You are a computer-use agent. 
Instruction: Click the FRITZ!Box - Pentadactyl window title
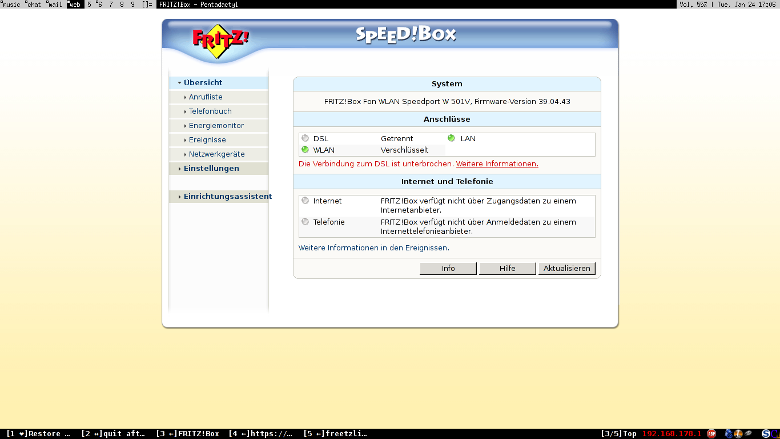tap(199, 4)
